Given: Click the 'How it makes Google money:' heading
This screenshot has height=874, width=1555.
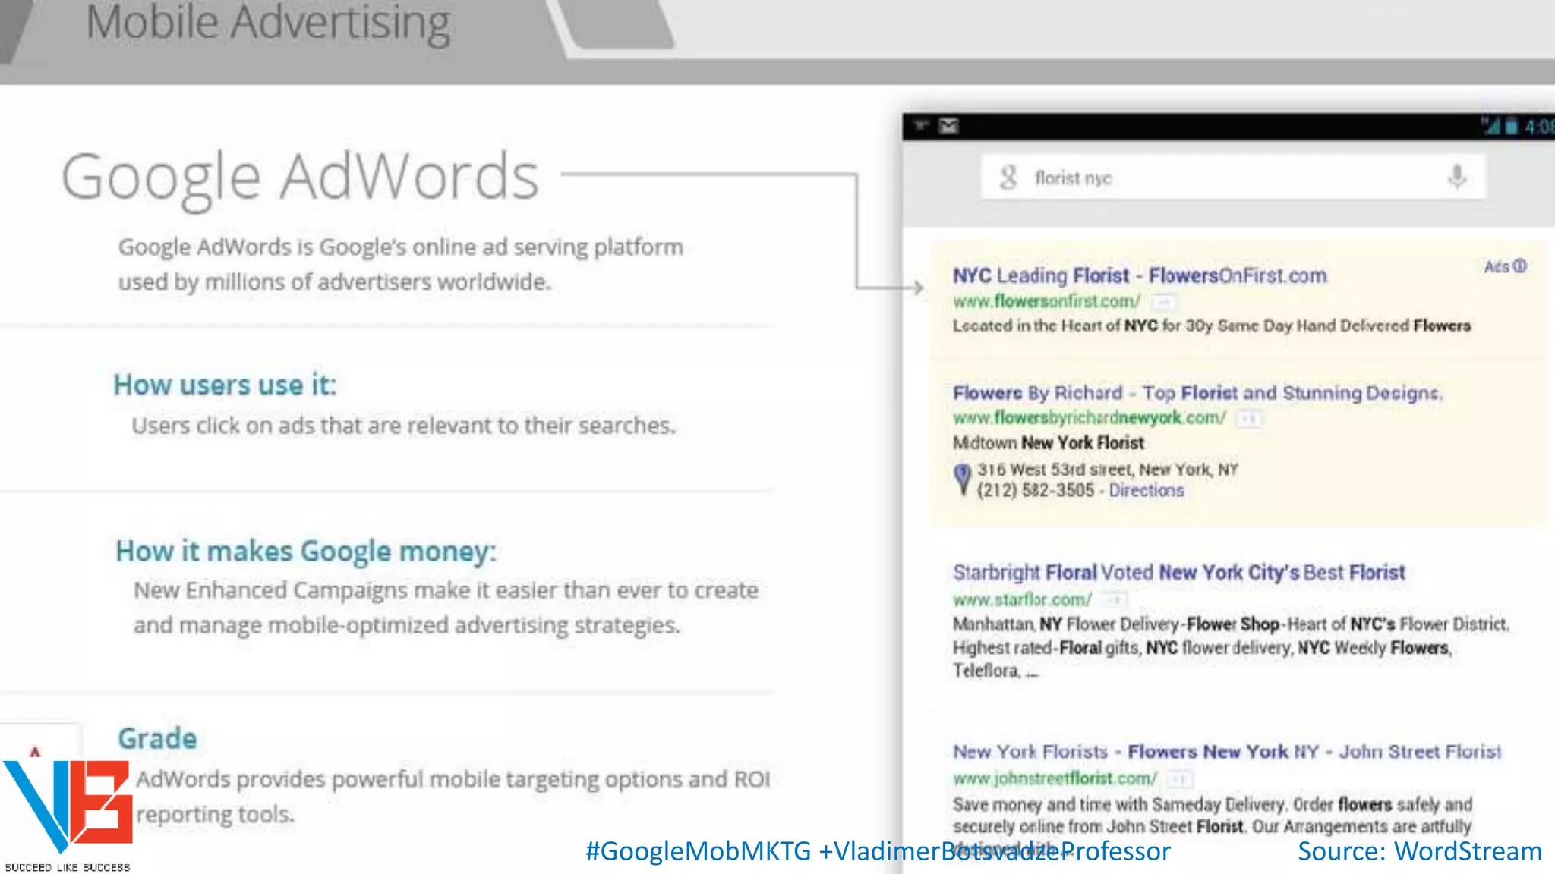Looking at the screenshot, I should point(306,552).
